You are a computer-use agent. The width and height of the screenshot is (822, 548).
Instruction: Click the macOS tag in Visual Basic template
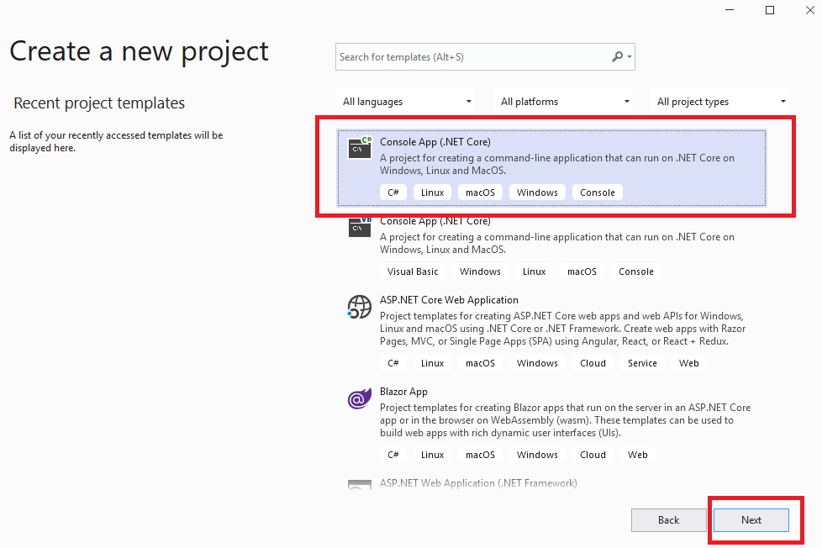point(582,271)
